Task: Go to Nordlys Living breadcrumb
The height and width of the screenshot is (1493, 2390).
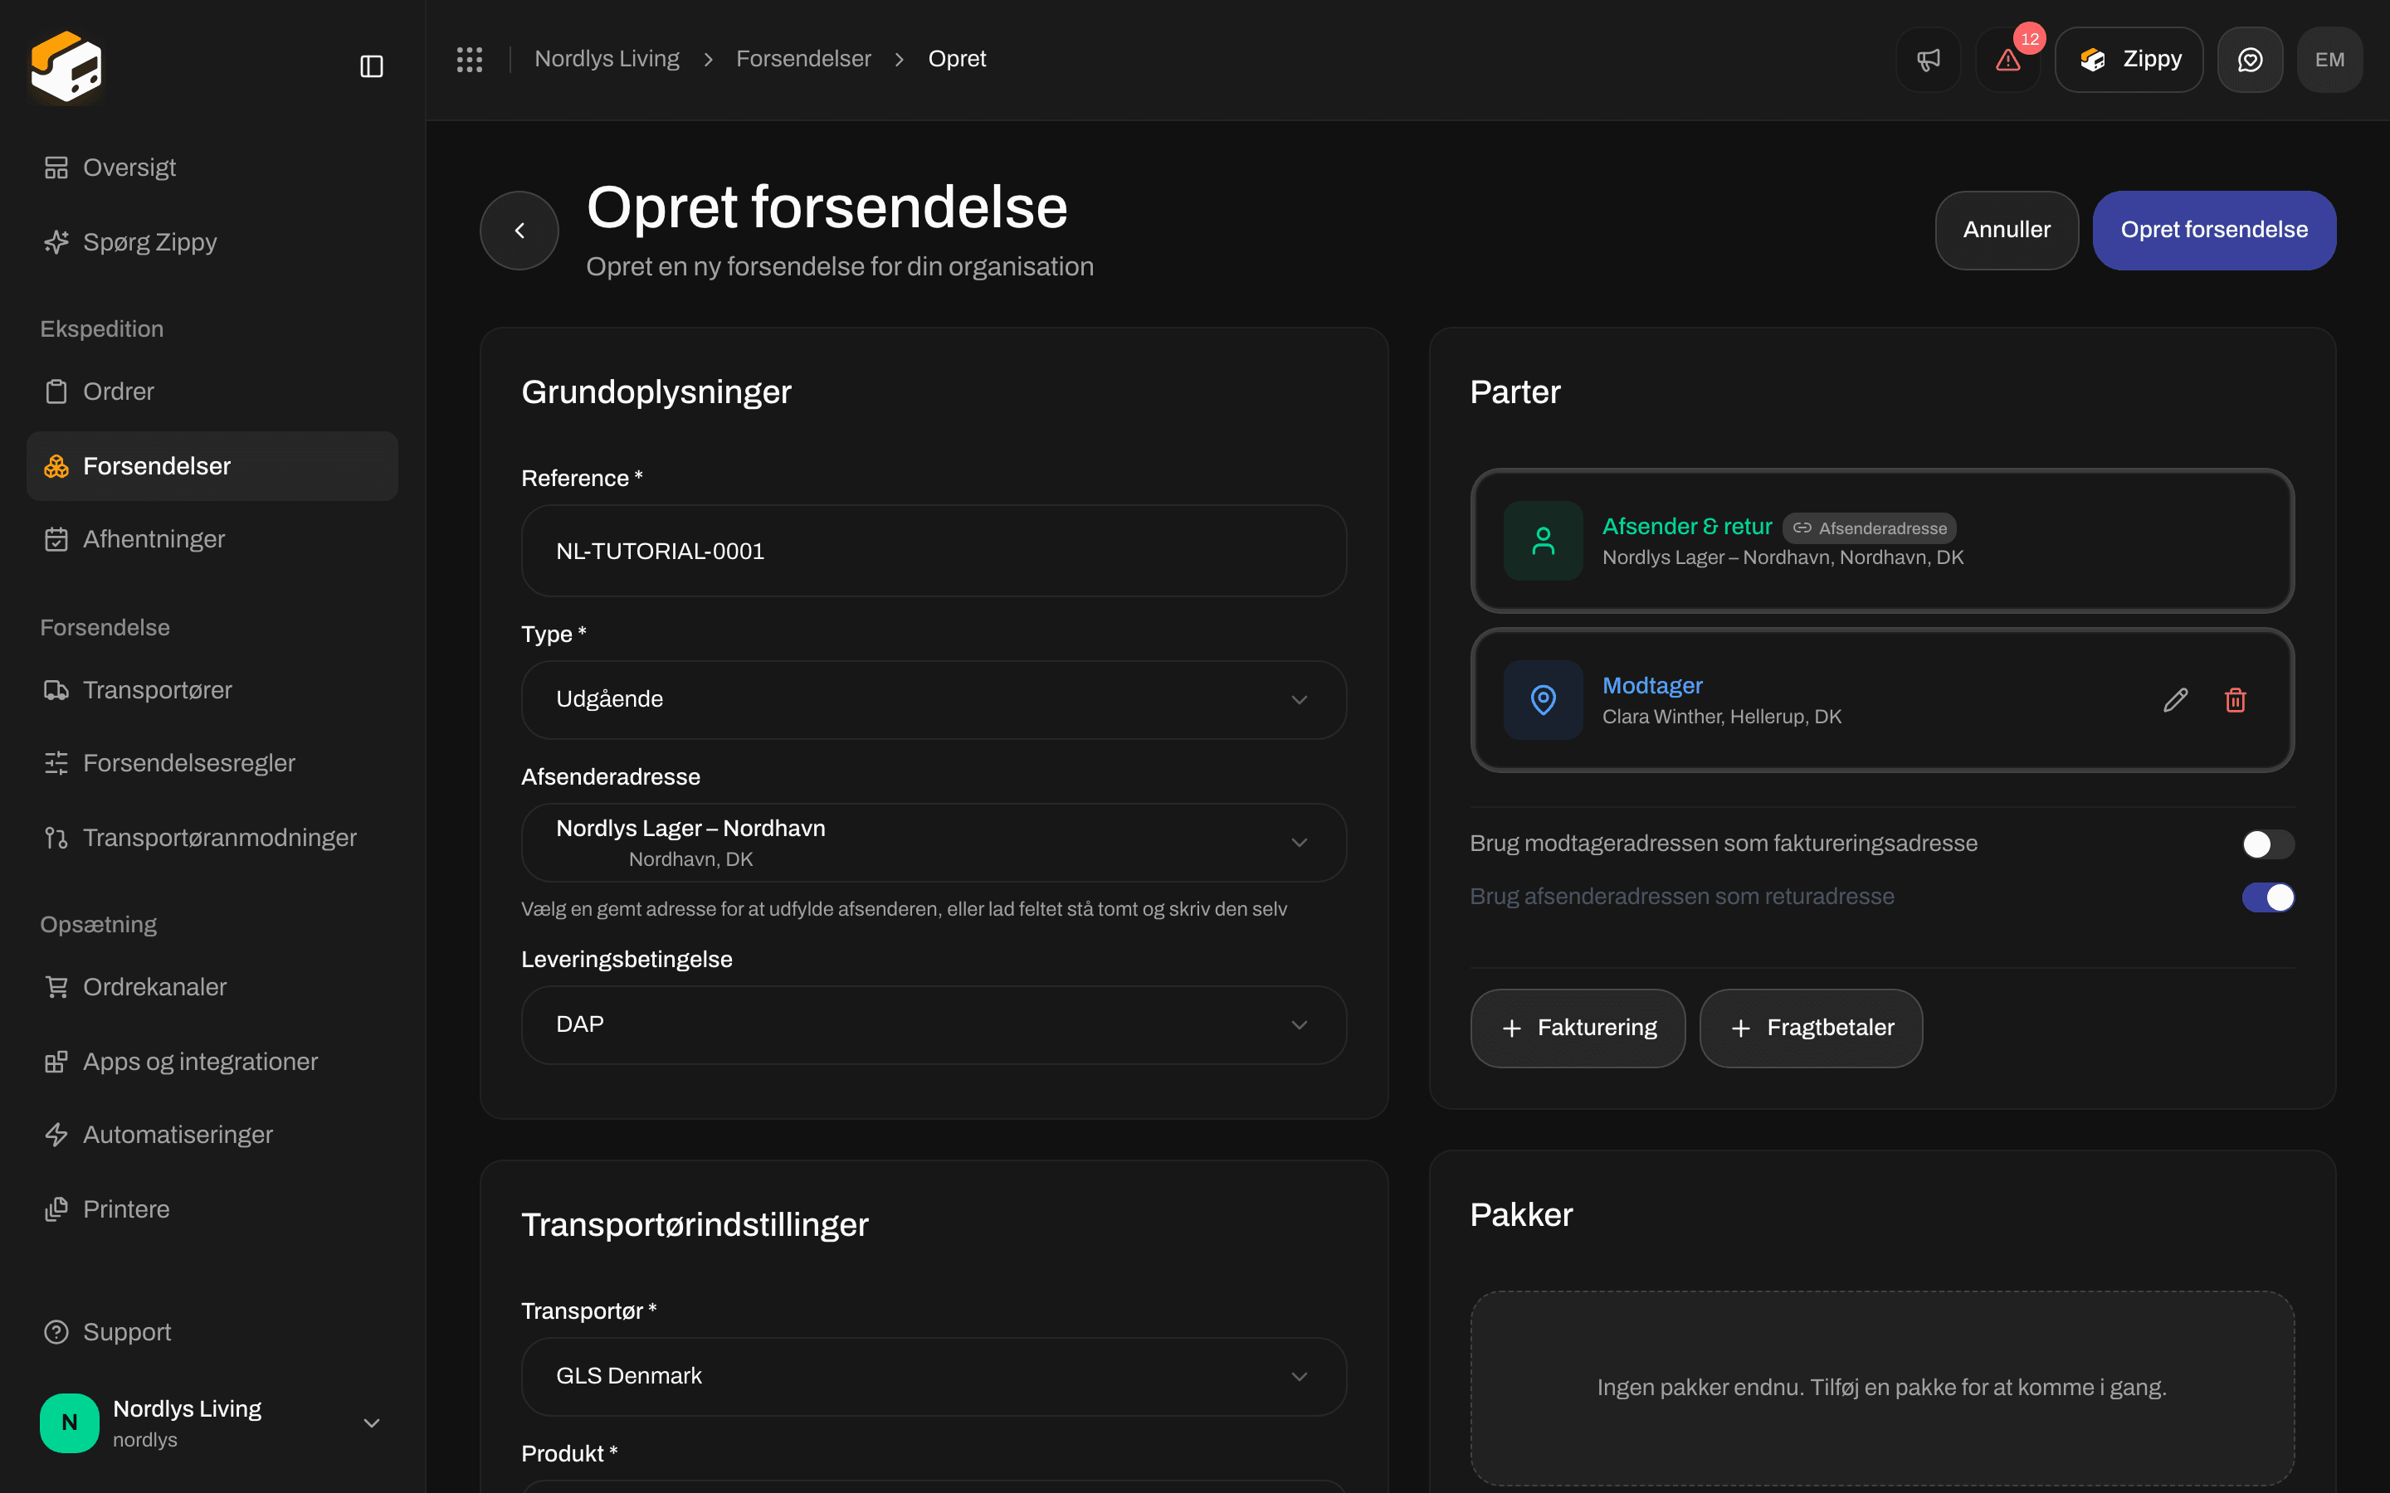Action: click(x=607, y=59)
